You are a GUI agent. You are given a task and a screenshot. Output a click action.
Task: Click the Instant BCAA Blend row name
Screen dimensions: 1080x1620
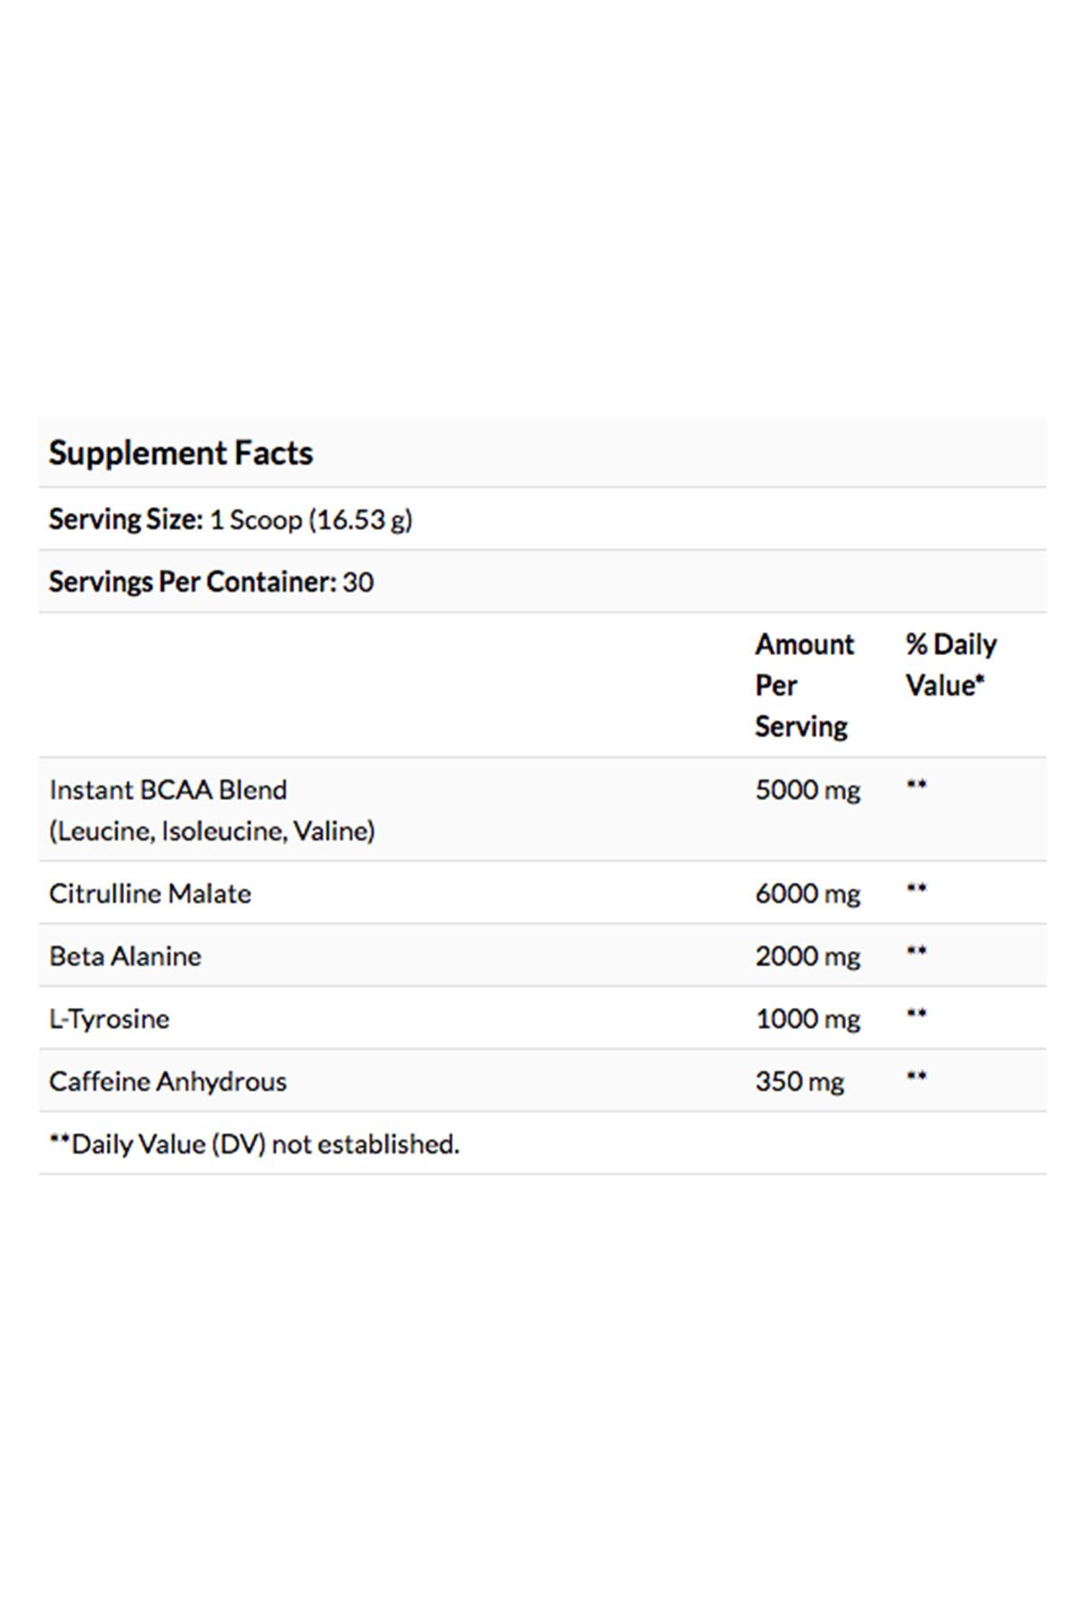tap(168, 789)
